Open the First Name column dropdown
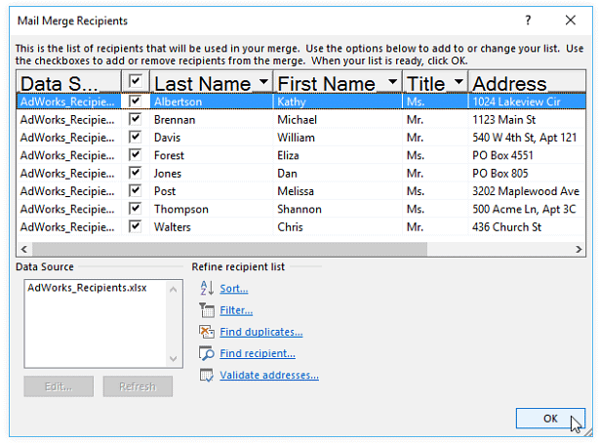Viewport: 599px width, 443px height. coord(391,83)
